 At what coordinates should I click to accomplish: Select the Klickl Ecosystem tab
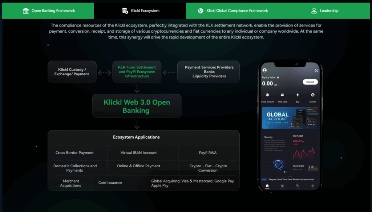coord(140,11)
